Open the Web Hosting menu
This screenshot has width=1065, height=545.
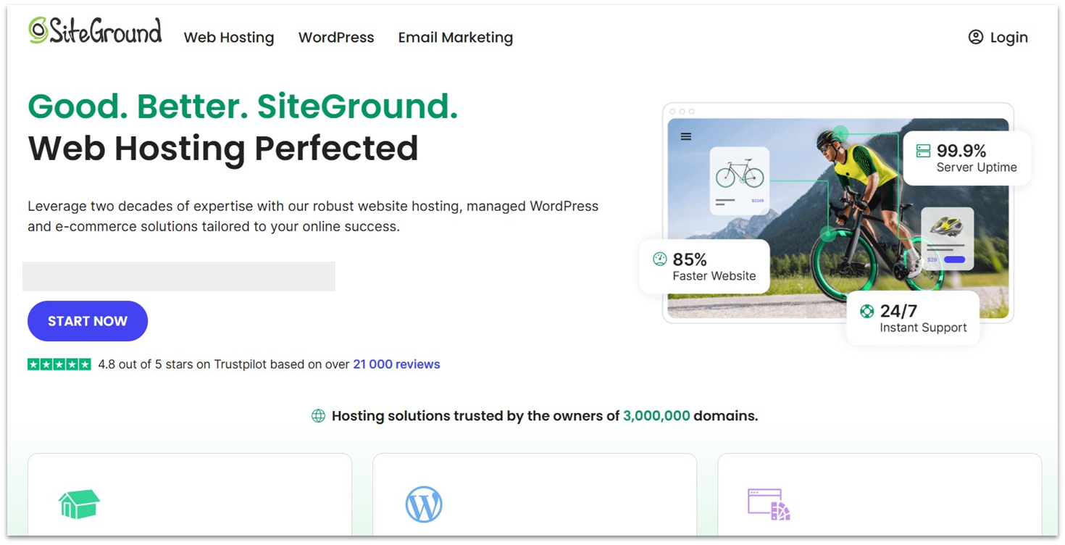[229, 38]
